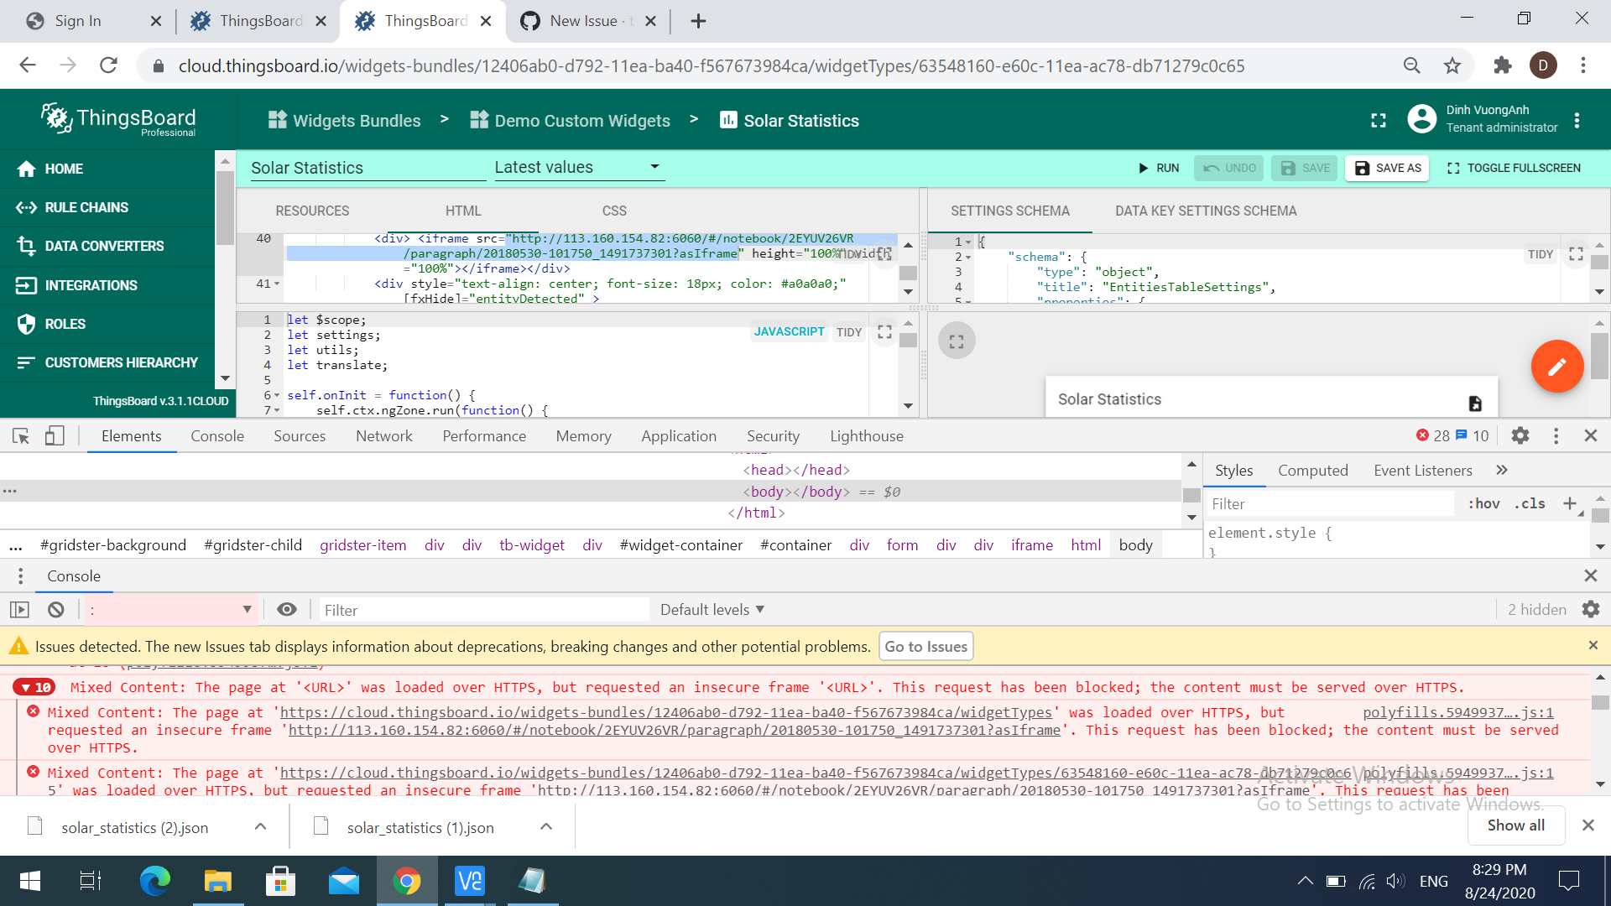Click the orange edit pencil button

pos(1557,367)
